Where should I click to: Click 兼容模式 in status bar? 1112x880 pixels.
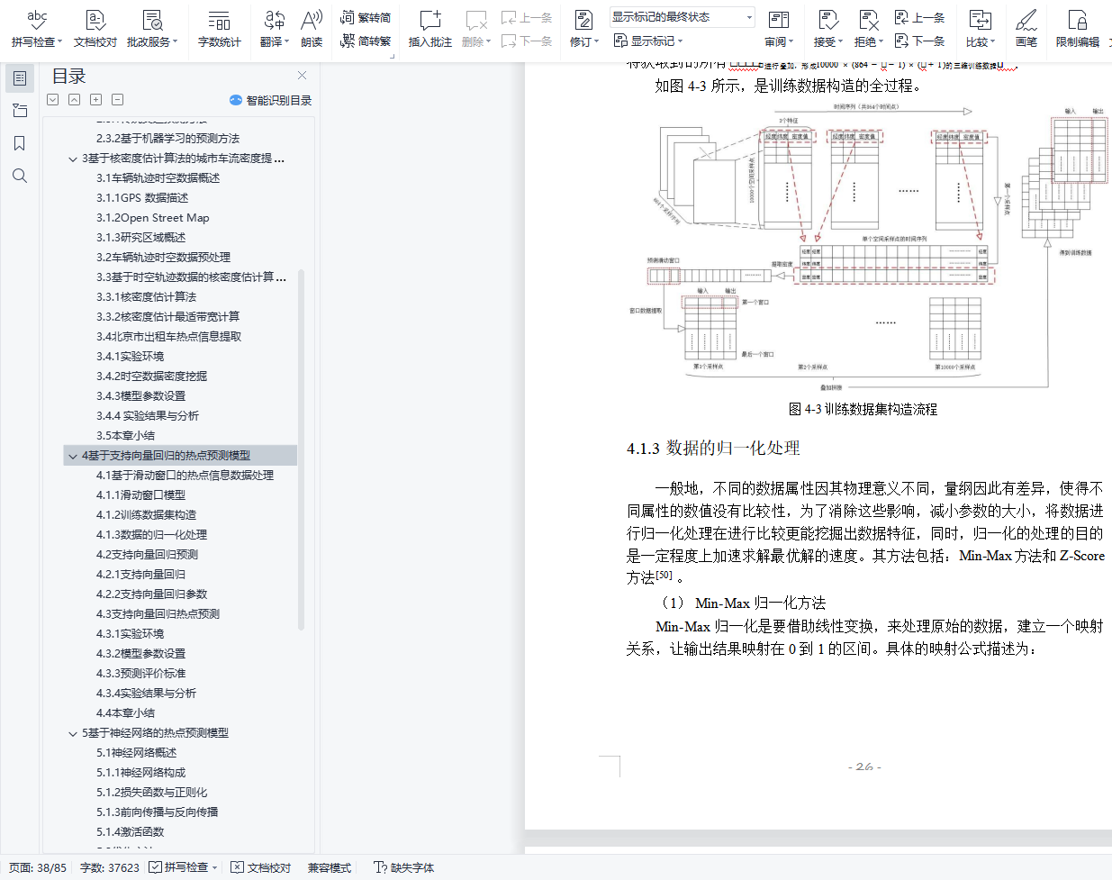point(330,868)
